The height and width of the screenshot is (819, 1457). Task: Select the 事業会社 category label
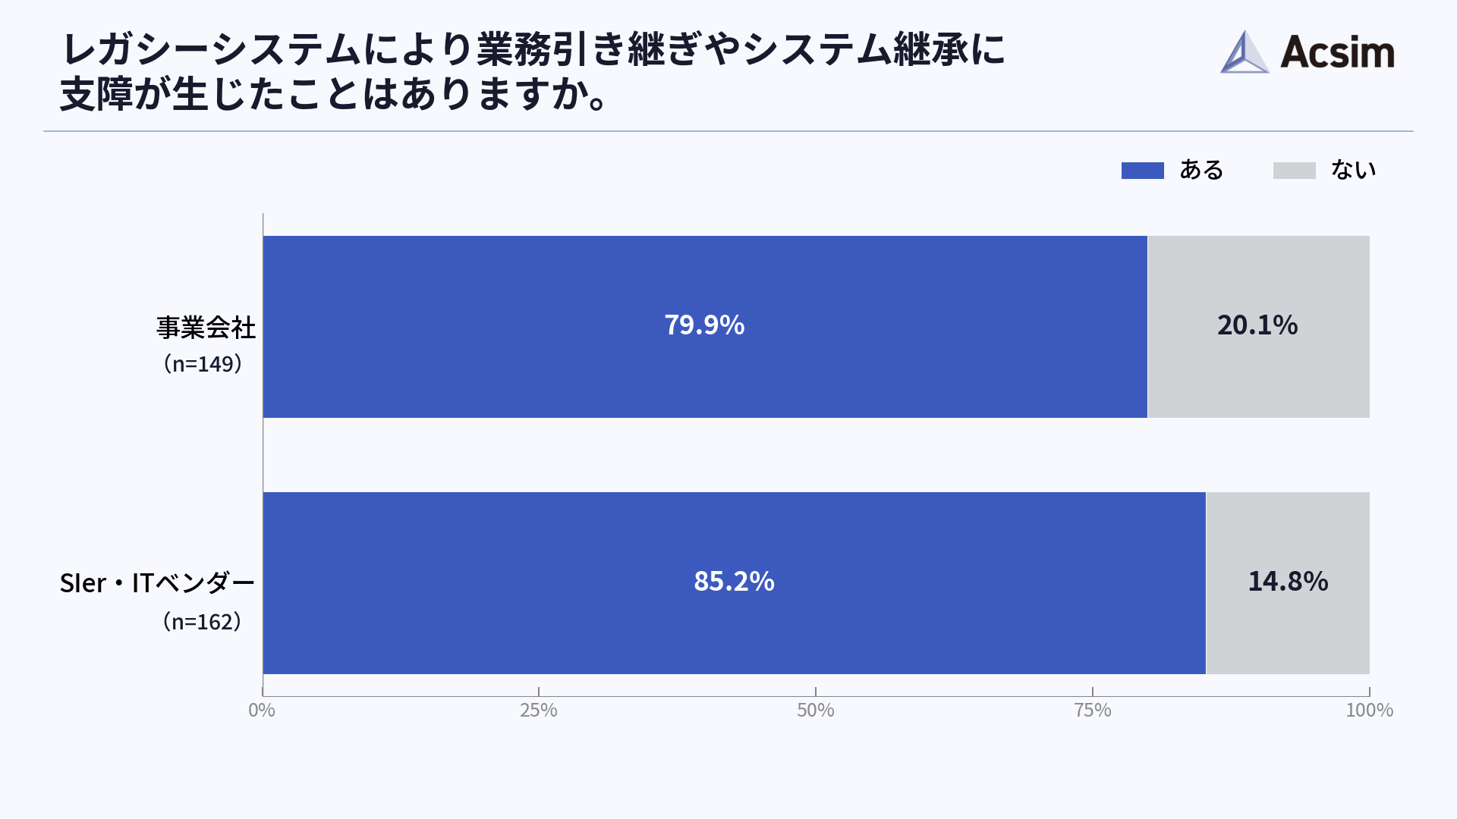(x=206, y=328)
